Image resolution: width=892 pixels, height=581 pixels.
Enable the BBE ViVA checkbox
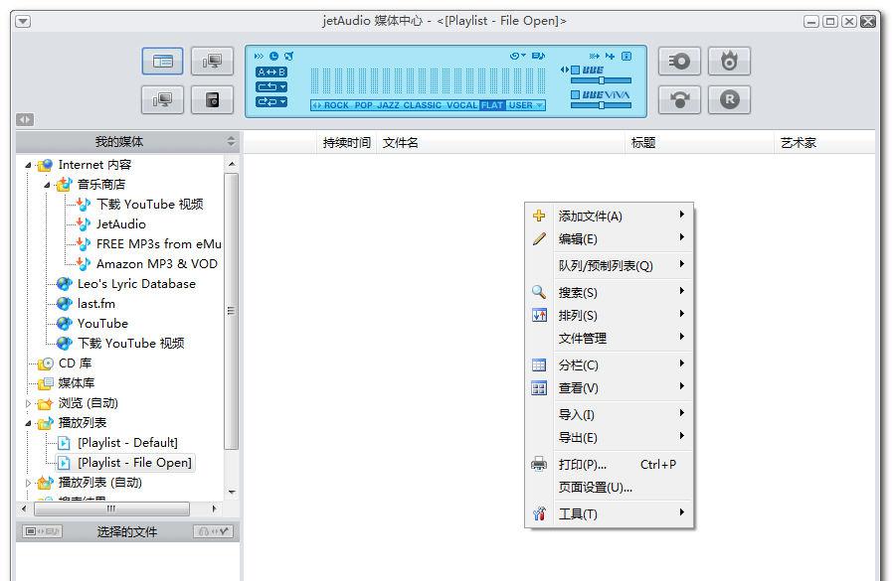575,94
